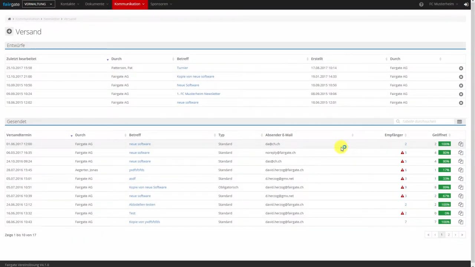
Task: Expand the FC Musterheim account dropdown
Action: tap(443, 4)
